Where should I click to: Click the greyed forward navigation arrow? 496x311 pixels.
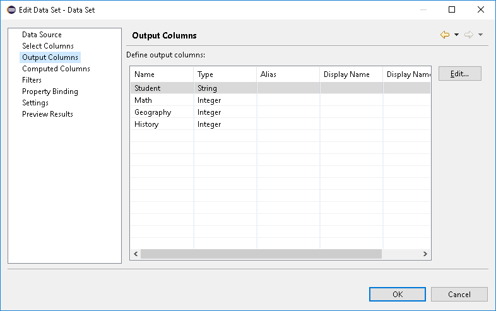tap(469, 35)
